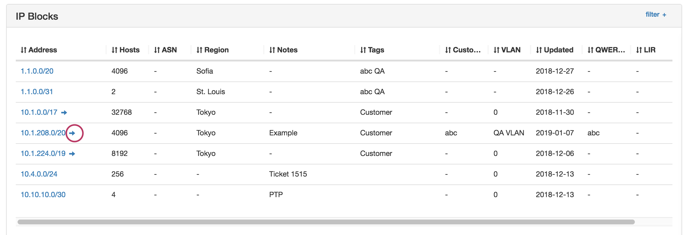Sort by ASN column sort icon
The height and width of the screenshot is (235, 687).
point(157,50)
